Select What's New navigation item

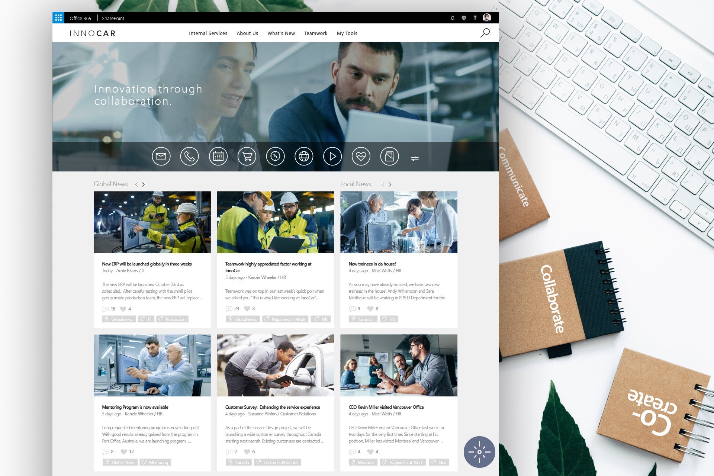tap(280, 32)
